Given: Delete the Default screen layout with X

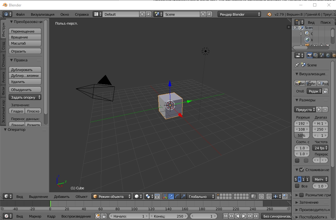Looking at the screenshot, I should (x=148, y=14).
